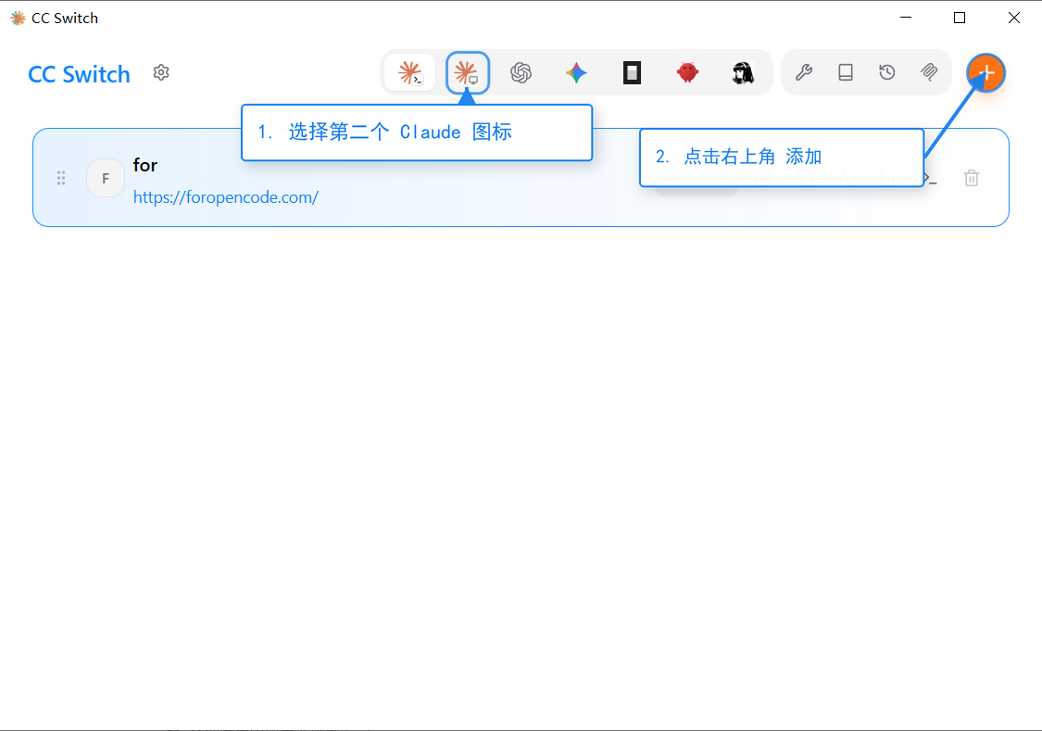Open the paperclip icon in toolbar
Screen dimensions: 1042x731
929,72
